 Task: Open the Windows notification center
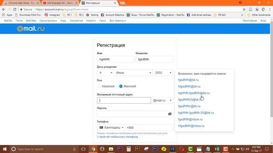coord(267,149)
